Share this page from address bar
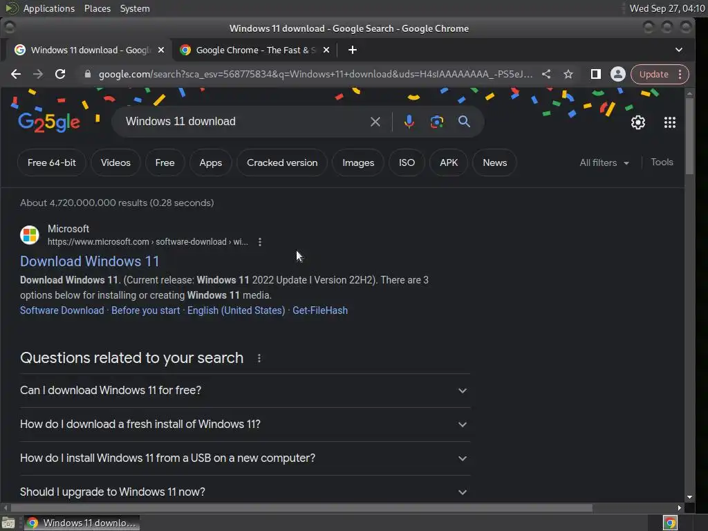The width and height of the screenshot is (708, 531). point(546,74)
